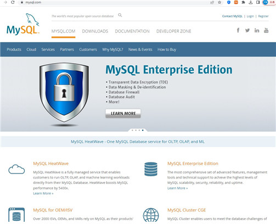This screenshot has height=224, width=276.
Task: Open the extensions puzzle piece menu
Action: click(243, 2)
